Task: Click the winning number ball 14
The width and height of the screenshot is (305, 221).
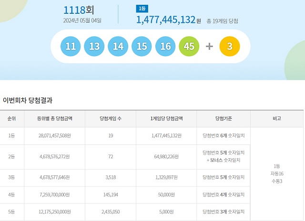Action: [118, 46]
